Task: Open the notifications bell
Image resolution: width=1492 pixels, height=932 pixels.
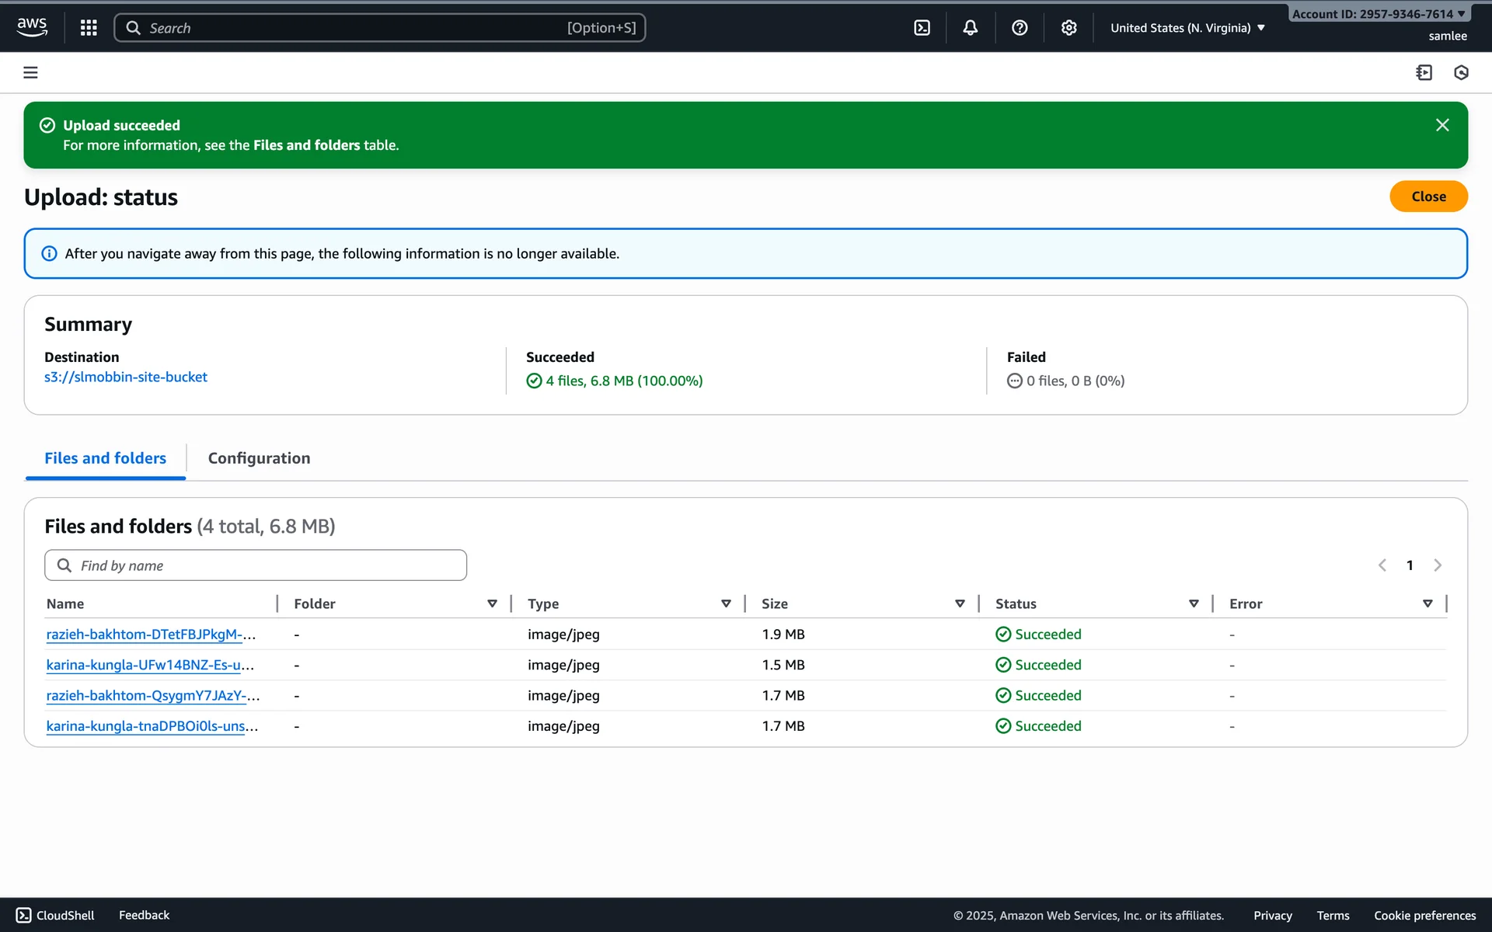Action: [971, 28]
